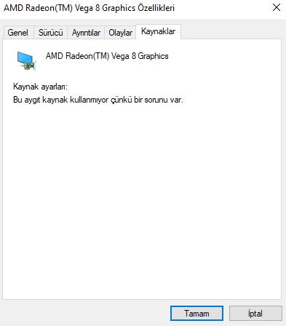The image size is (286, 326).
Task: Switch to the Genel tab
Action: [18, 33]
